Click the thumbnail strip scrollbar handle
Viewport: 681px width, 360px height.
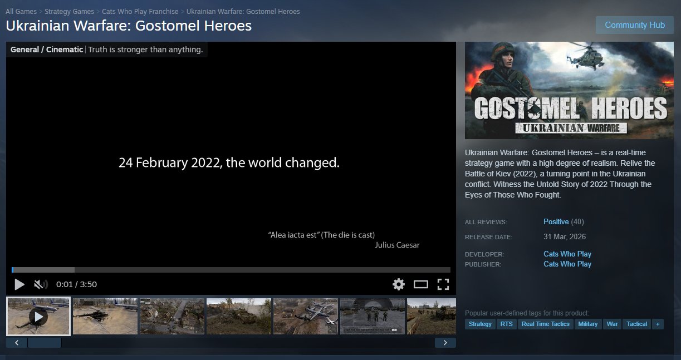[45, 343]
